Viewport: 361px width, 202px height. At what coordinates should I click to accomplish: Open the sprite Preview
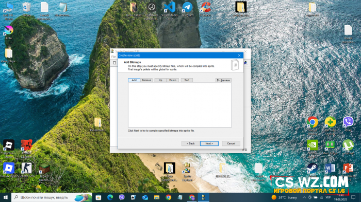(x=223, y=80)
